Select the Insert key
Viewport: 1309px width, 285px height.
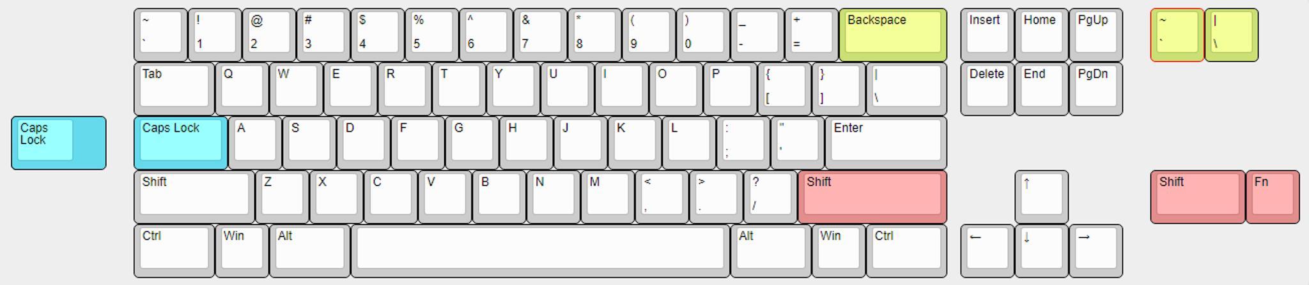click(x=987, y=34)
